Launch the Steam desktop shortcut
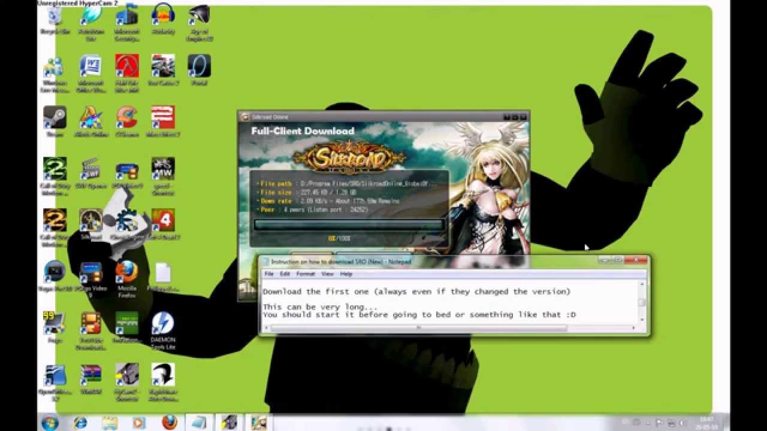The image size is (767, 431). 55,121
